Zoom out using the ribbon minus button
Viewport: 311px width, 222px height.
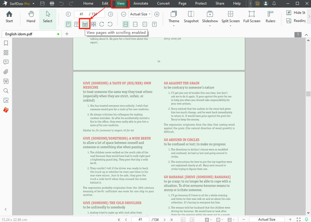[124, 14]
